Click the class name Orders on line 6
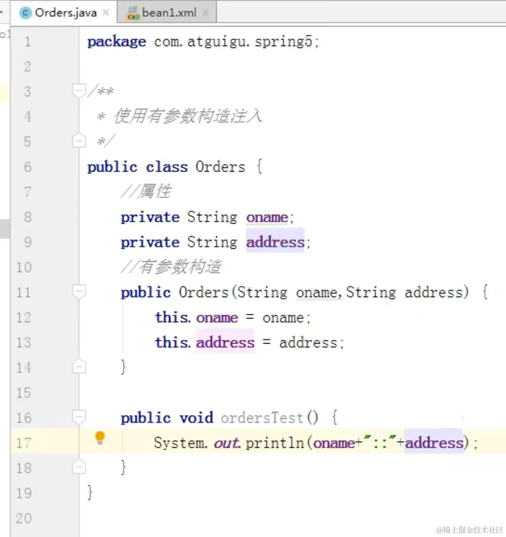 point(221,167)
